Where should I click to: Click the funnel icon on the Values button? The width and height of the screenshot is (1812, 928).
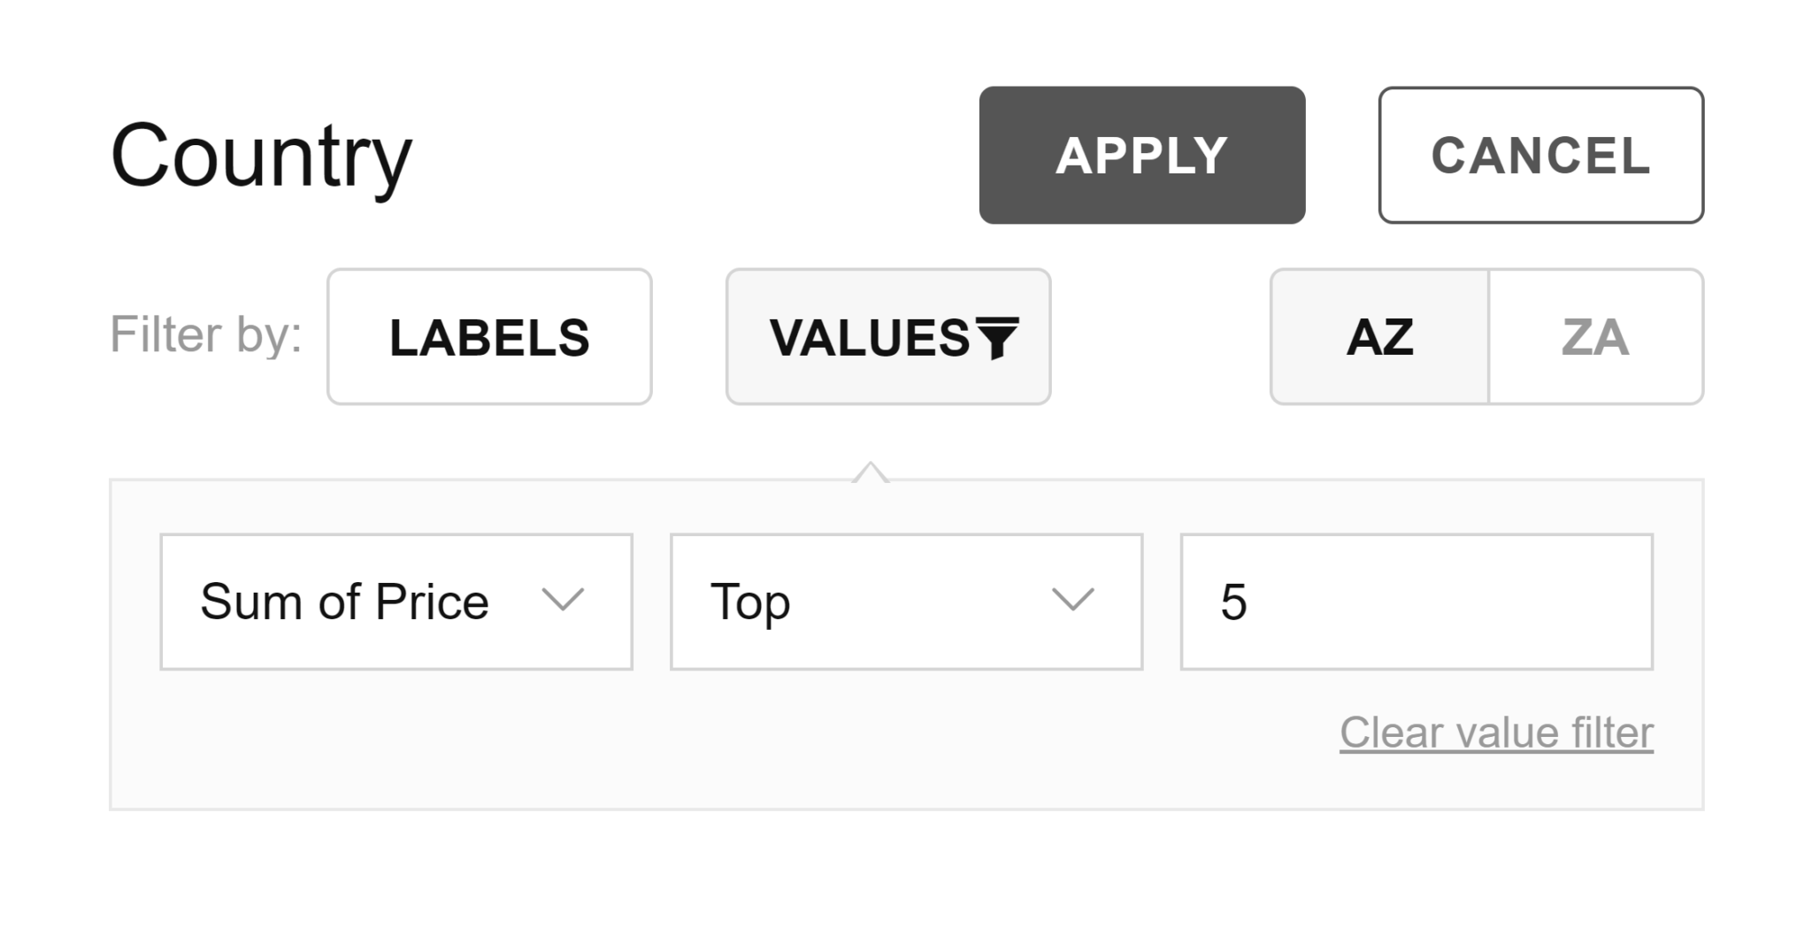click(x=998, y=337)
